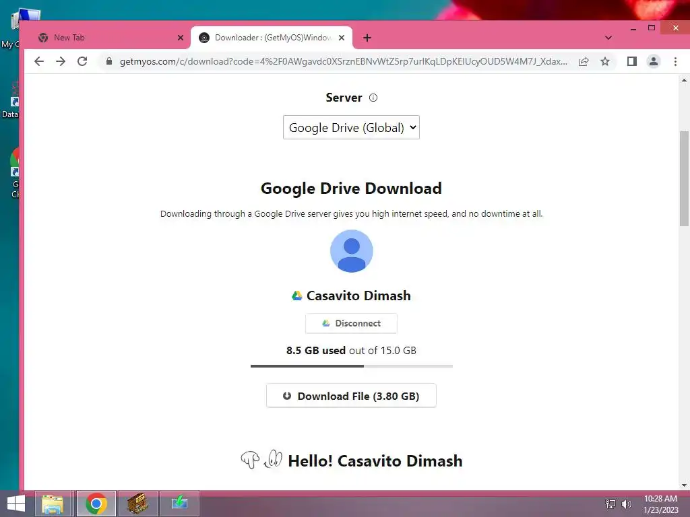Click the address bar URL
The width and height of the screenshot is (690, 517).
343,61
